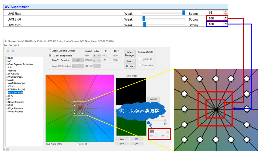Expand the Noise Reduction tree node
The height and width of the screenshot is (153, 259).
coord(7,102)
